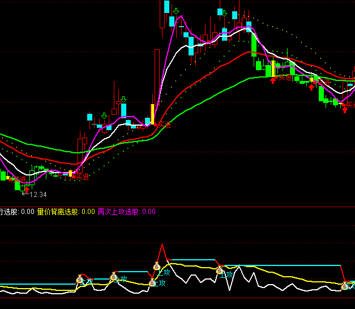Image resolution: width=355 pixels, height=309 pixels.
Task: Click the red up arrow at the far right chart edge
Action: pos(345,110)
